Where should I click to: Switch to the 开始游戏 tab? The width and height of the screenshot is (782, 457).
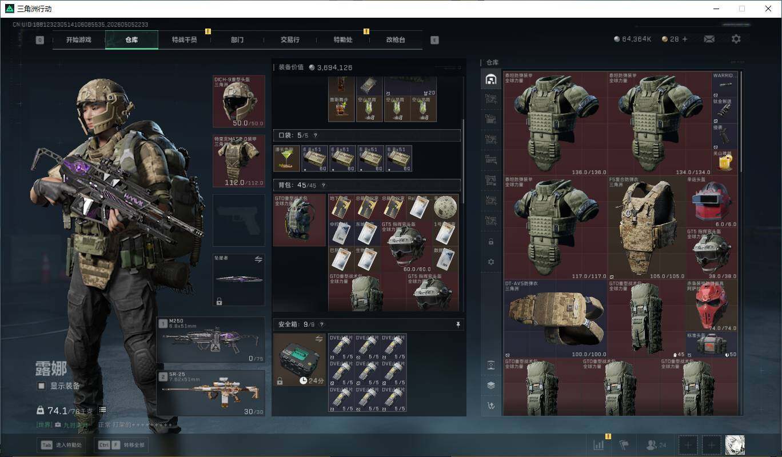[x=78, y=40]
